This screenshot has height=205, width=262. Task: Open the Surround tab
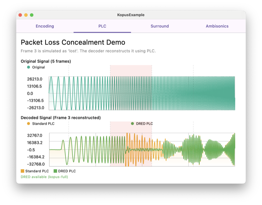[159, 26]
